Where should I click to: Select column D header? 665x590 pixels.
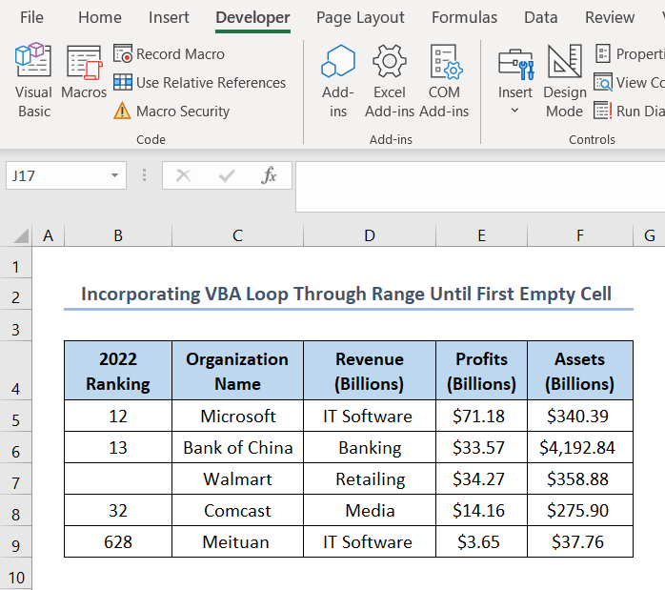[370, 235]
